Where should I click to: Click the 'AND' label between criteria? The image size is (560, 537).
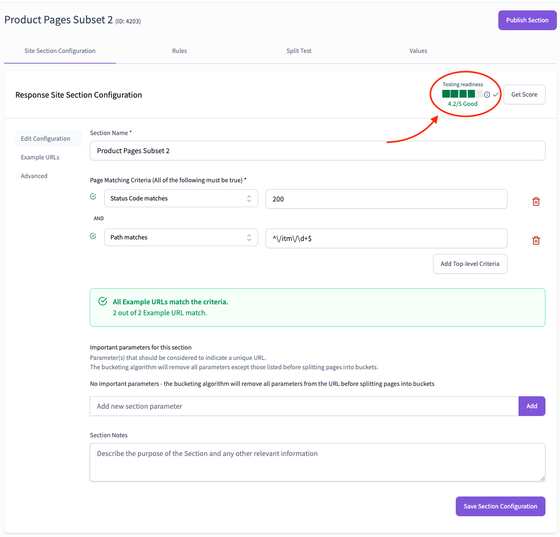[99, 218]
